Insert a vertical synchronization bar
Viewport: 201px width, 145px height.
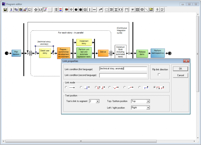pos(90,10)
